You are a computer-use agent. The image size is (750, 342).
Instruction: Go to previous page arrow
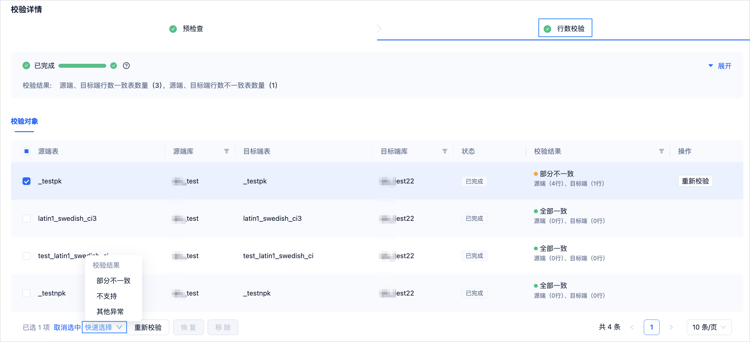pos(632,327)
